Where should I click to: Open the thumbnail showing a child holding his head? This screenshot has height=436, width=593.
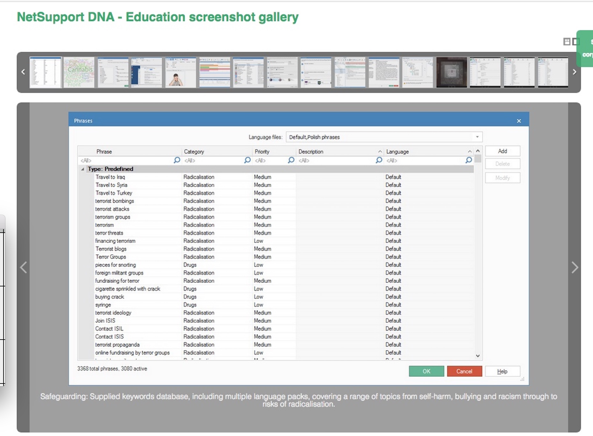point(181,72)
